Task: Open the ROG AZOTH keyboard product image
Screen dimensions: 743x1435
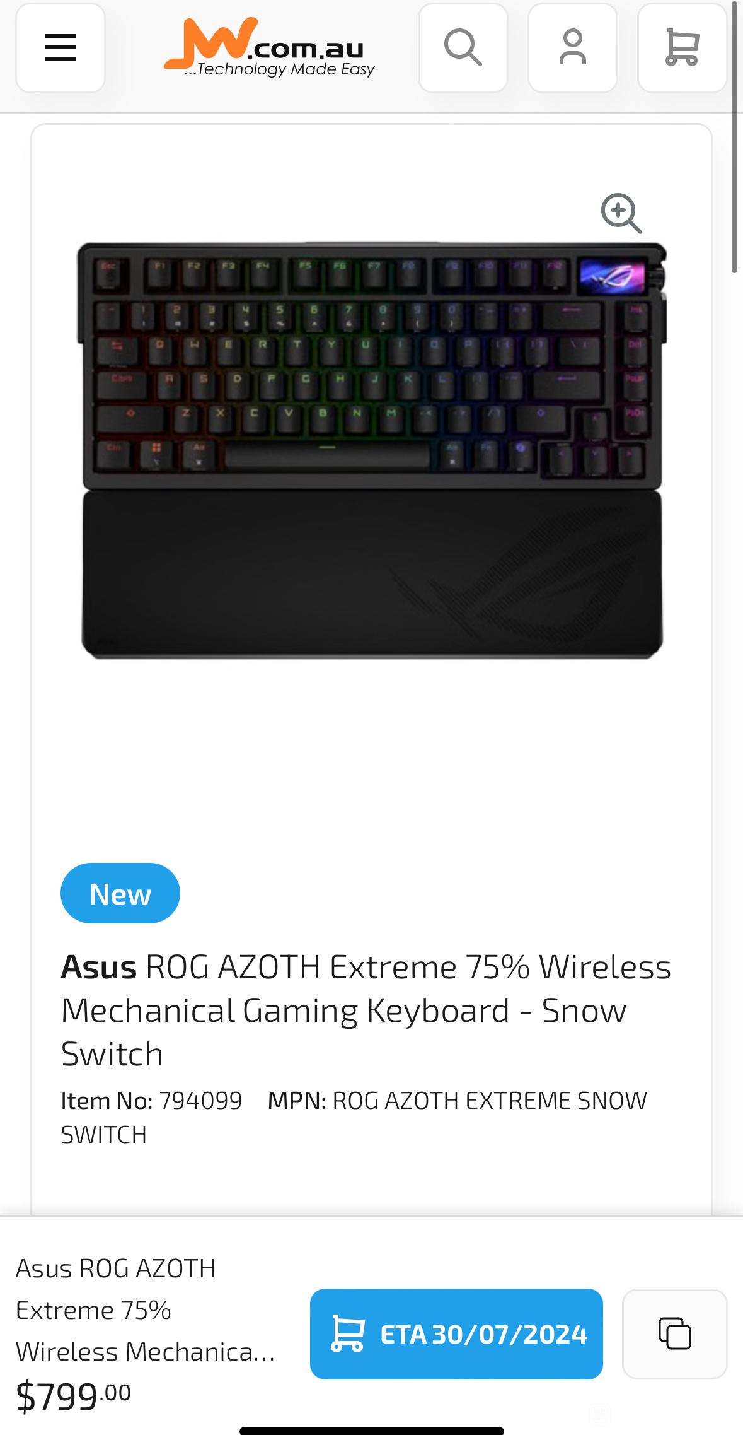Action: tap(372, 450)
